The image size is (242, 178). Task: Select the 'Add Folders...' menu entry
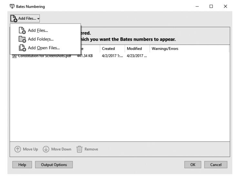(x=41, y=39)
